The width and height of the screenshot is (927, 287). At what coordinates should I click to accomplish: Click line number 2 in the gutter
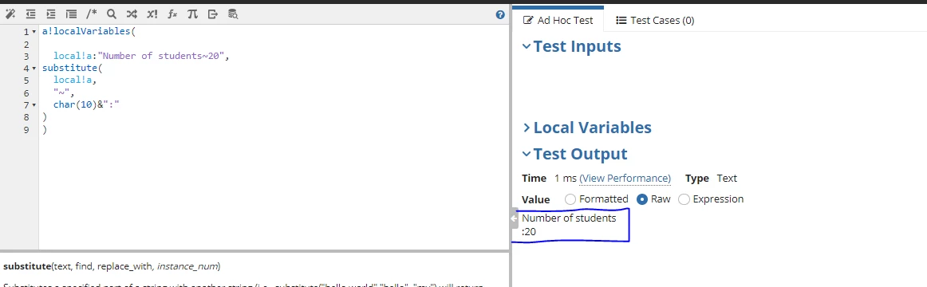click(x=26, y=45)
